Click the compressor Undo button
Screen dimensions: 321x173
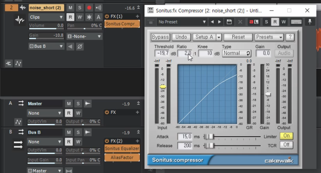coord(181,37)
